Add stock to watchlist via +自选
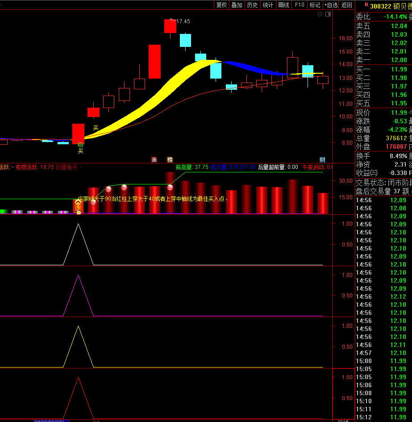The width and height of the screenshot is (412, 422). click(x=331, y=5)
